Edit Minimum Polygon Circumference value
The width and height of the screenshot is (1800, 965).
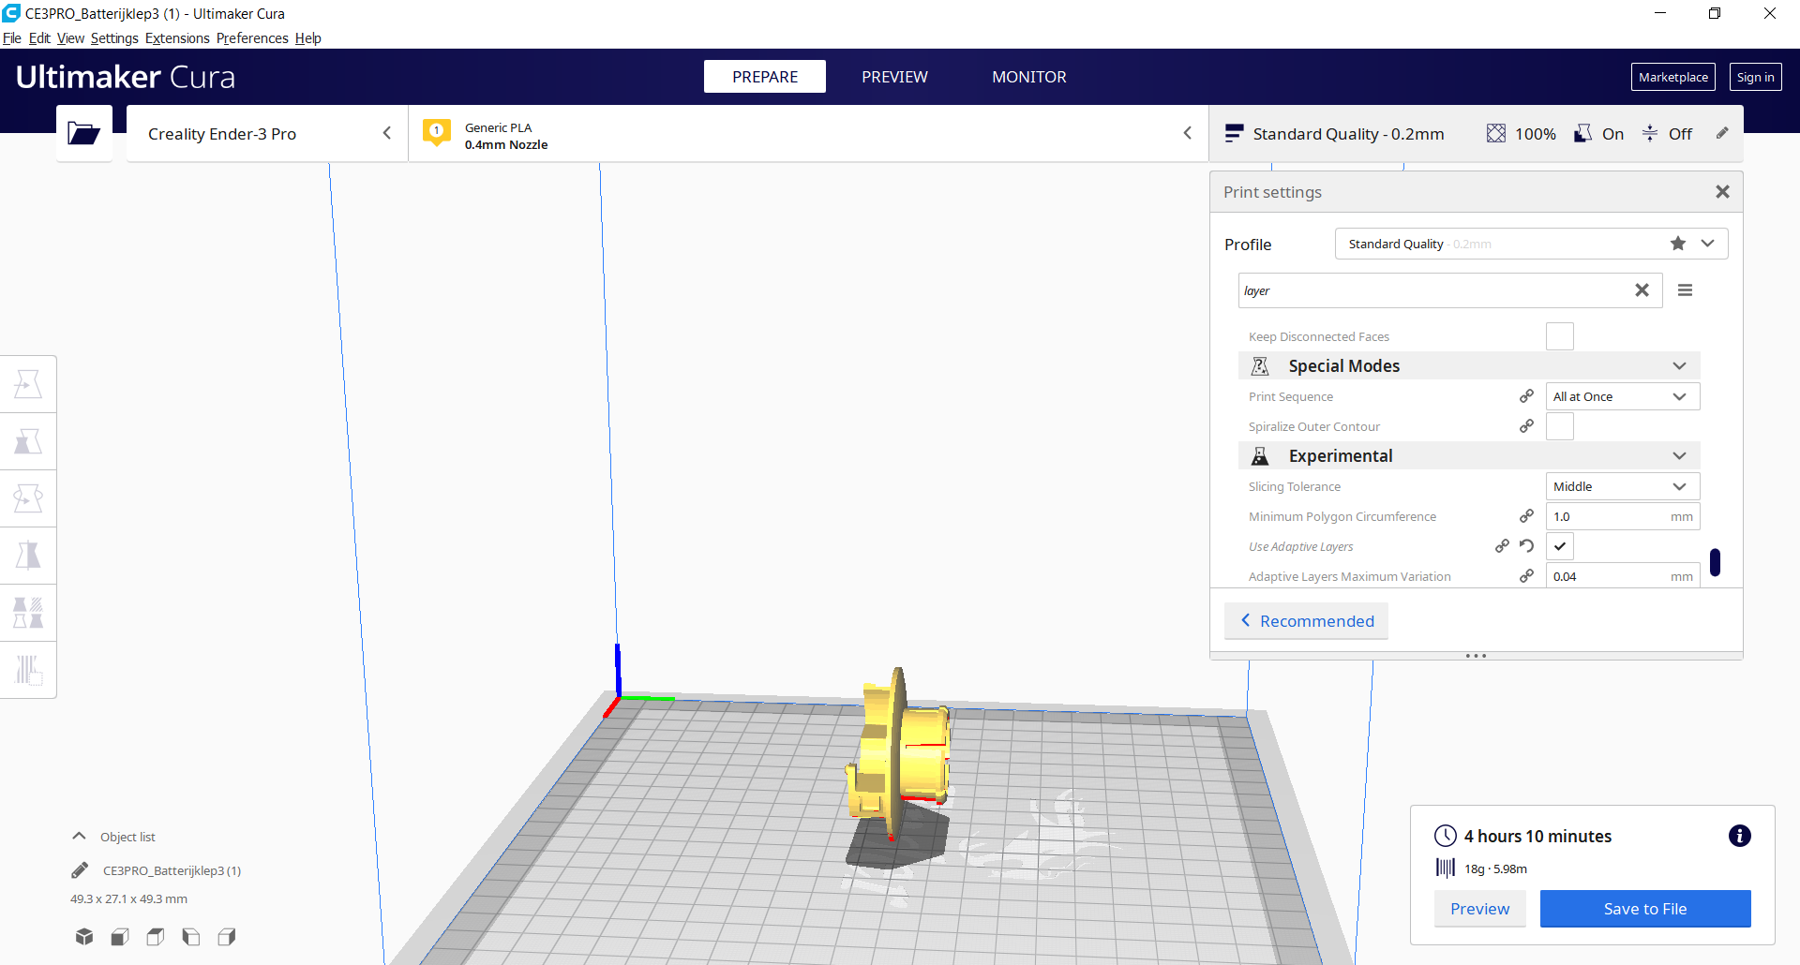tap(1623, 516)
